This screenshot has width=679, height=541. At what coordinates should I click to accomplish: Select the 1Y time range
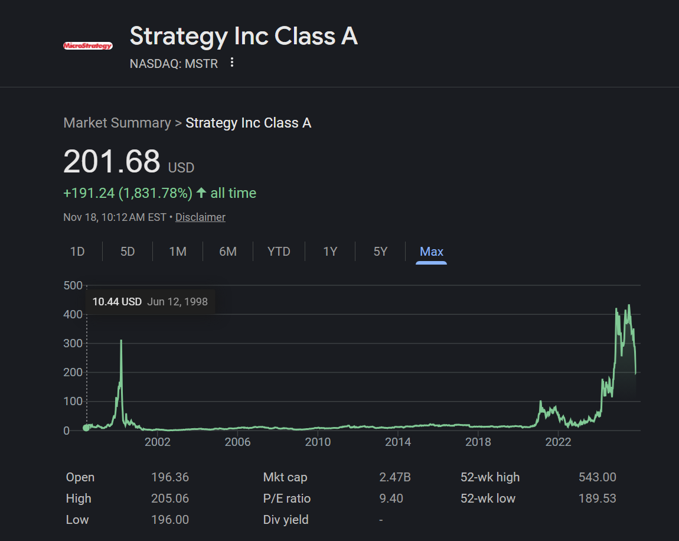pyautogui.click(x=330, y=252)
